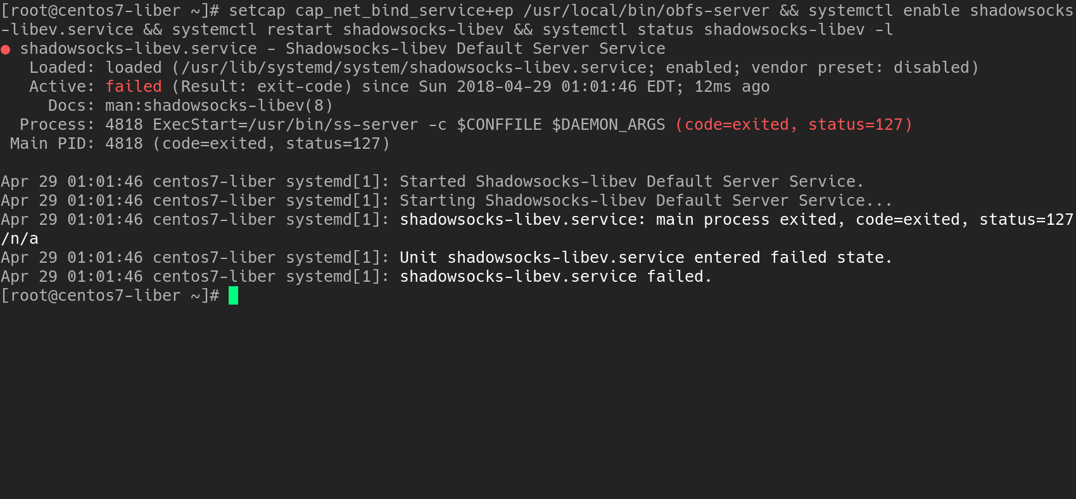Click the ExecStart=/usr/bin/ss-server command text
The image size is (1076, 499).
(x=286, y=125)
